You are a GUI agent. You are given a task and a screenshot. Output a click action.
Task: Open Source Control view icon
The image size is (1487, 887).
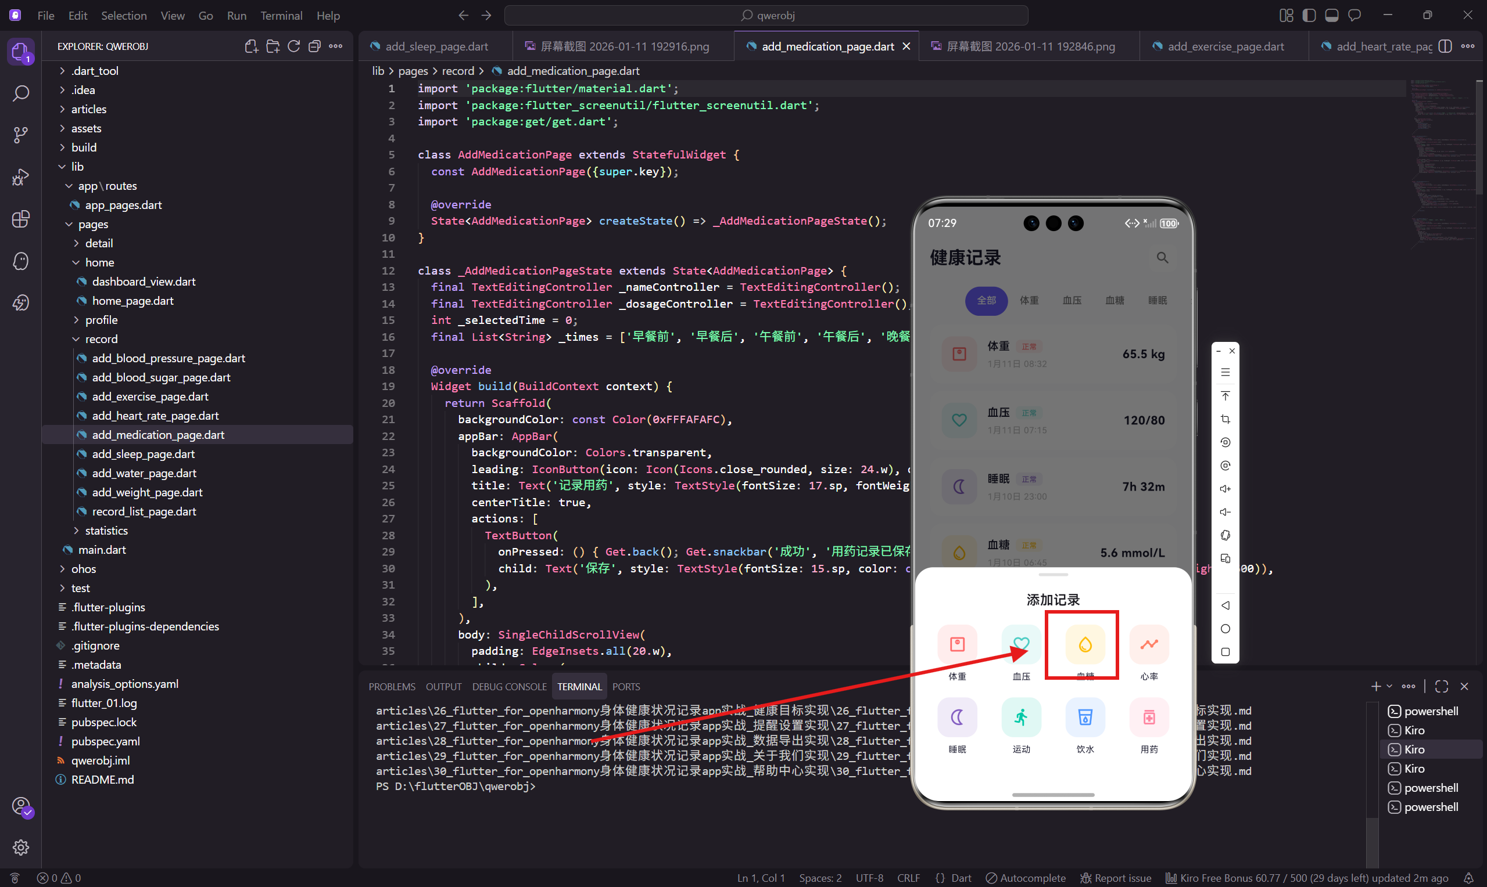(x=20, y=135)
